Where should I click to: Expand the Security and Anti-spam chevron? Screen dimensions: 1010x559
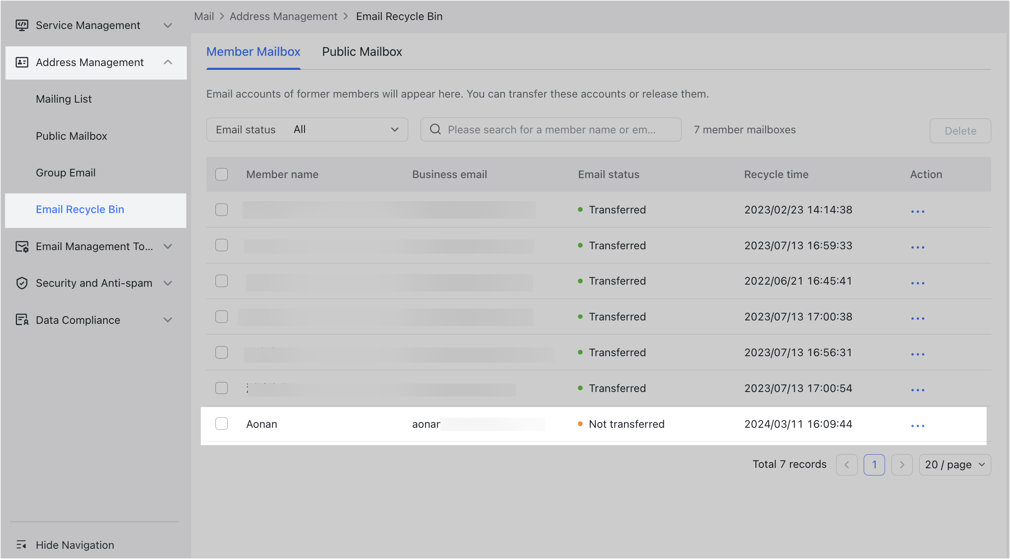pyautogui.click(x=168, y=283)
